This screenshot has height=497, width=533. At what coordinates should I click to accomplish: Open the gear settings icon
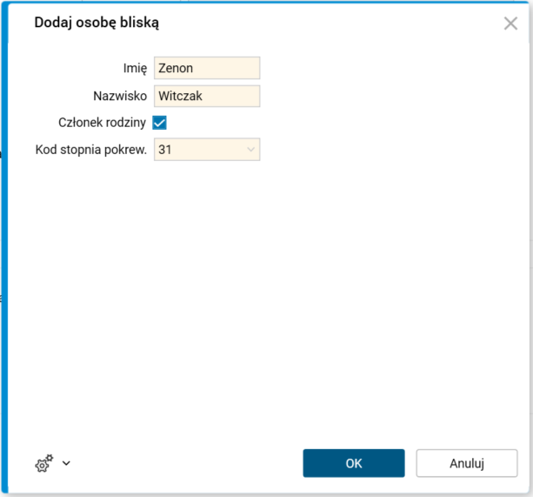(x=43, y=464)
